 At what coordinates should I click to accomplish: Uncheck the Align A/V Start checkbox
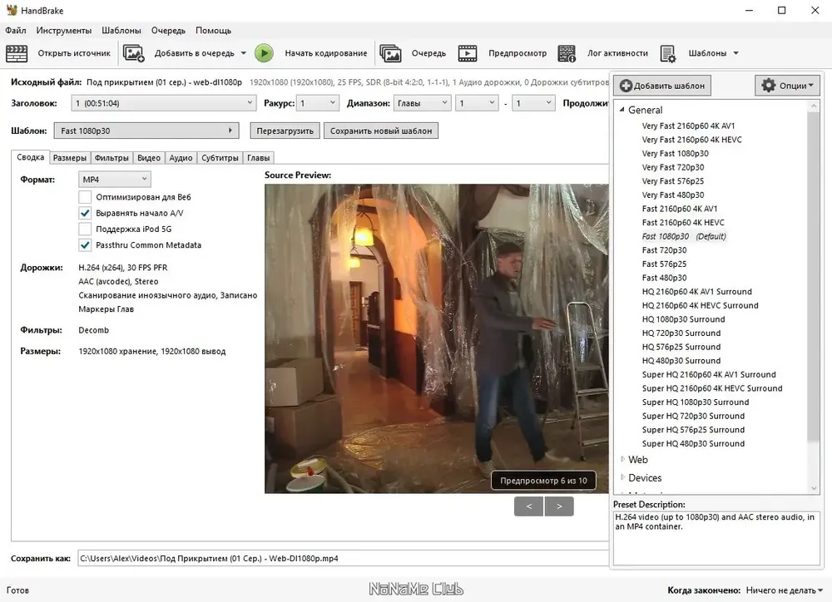pos(85,213)
